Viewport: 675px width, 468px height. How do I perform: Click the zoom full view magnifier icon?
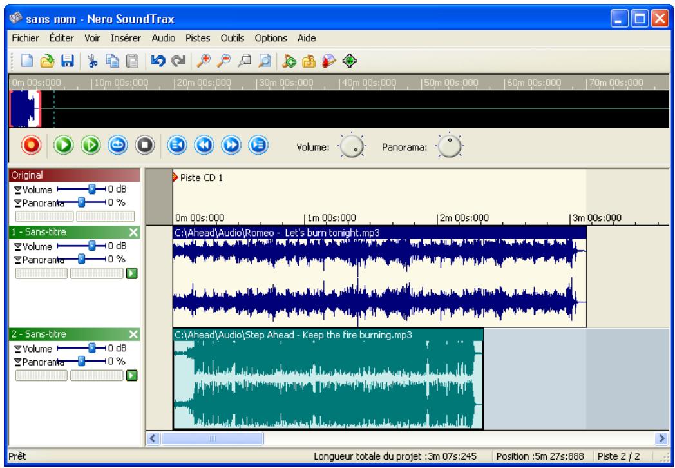pyautogui.click(x=264, y=61)
